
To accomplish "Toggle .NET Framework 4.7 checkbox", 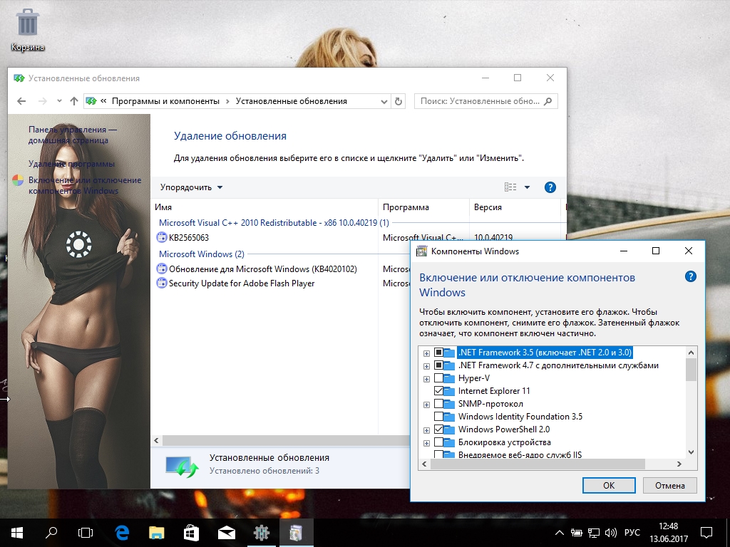I will 438,365.
